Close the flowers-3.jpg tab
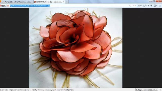This screenshot has width=162, height=91. (64, 2)
